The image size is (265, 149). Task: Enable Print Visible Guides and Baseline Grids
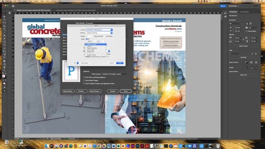coord(84,84)
